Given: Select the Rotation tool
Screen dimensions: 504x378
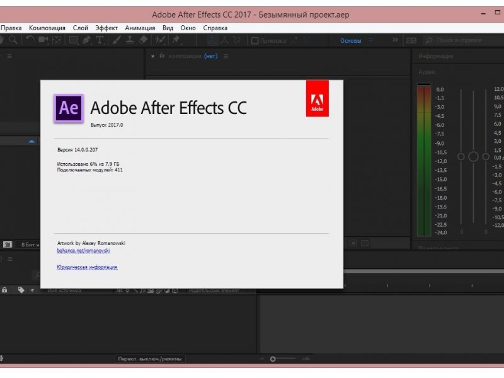Looking at the screenshot, I should (30, 40).
